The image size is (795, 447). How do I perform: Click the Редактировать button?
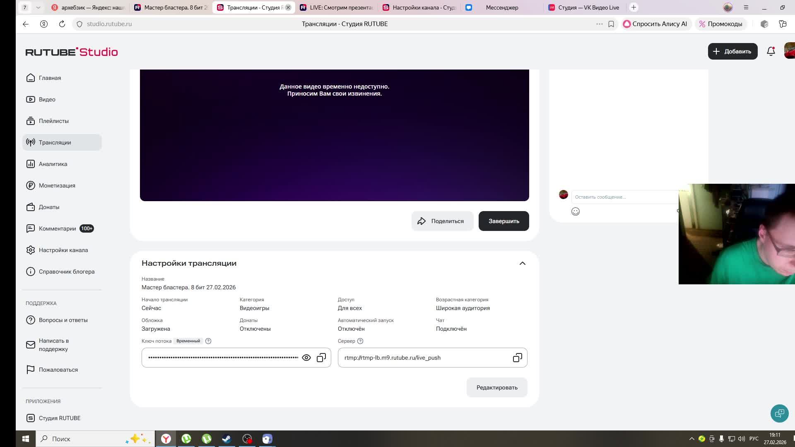[497, 387]
